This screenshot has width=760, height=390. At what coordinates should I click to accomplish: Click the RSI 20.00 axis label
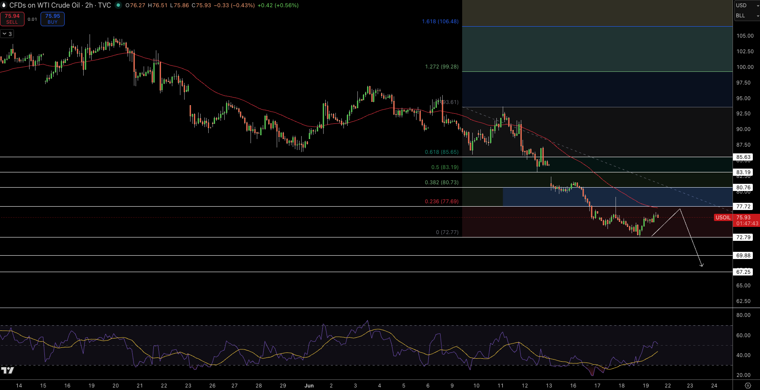(744, 375)
